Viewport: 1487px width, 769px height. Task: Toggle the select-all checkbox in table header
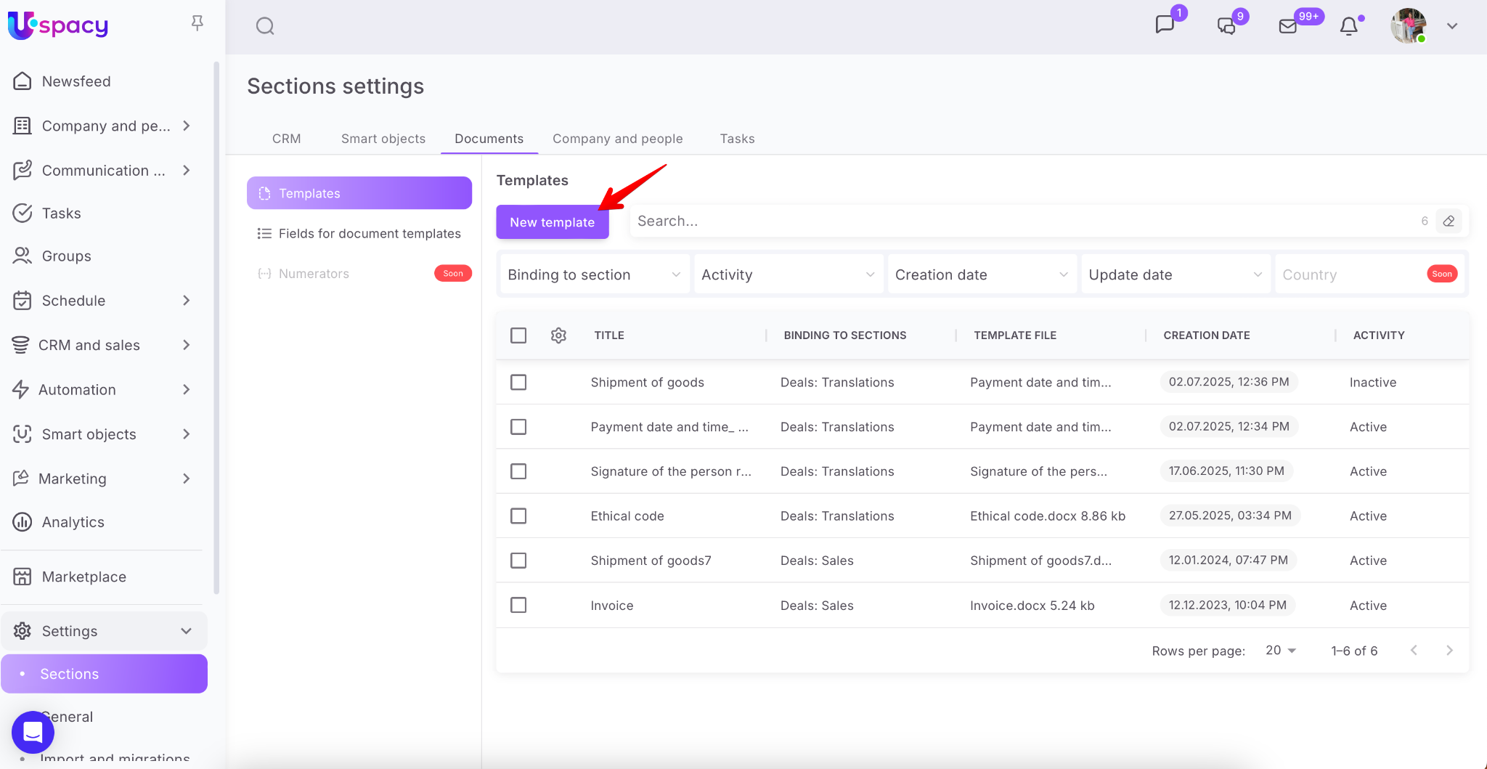click(x=518, y=335)
